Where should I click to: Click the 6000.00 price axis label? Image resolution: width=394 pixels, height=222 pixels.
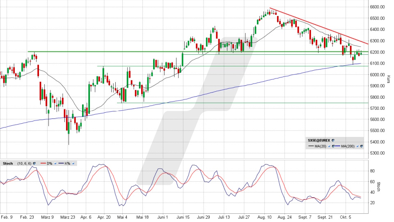click(377, 74)
